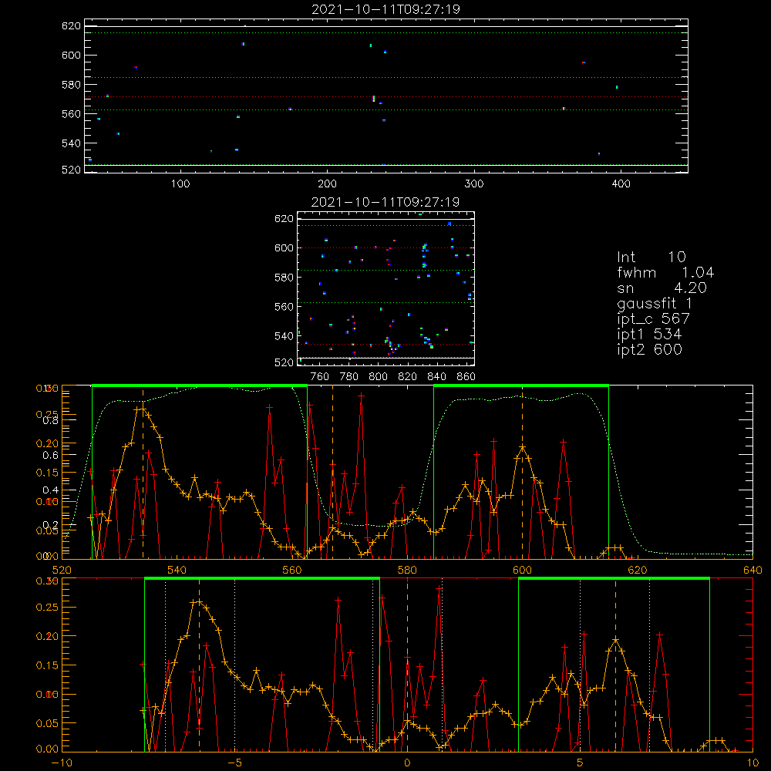Click the 'ipt1 534' readout

(649, 335)
